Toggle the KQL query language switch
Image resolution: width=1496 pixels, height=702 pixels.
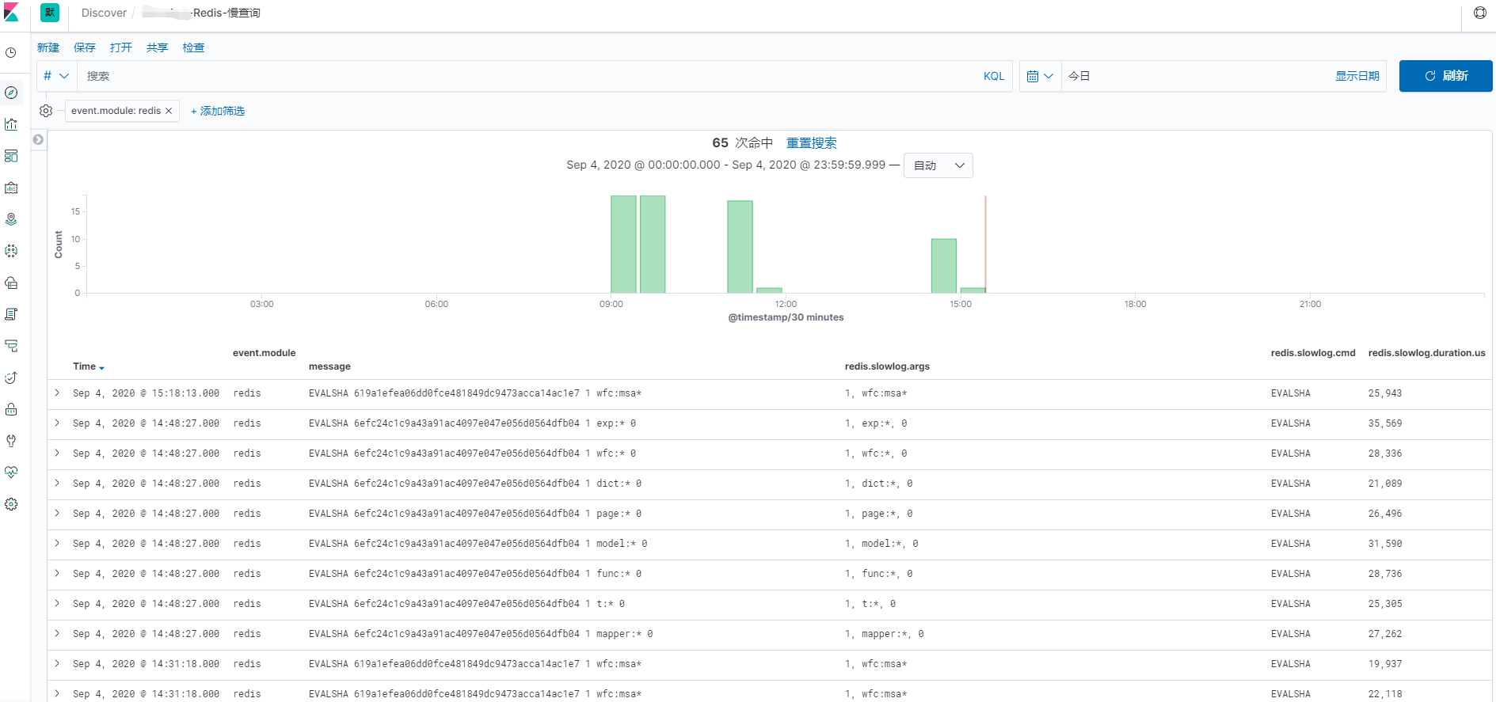994,76
